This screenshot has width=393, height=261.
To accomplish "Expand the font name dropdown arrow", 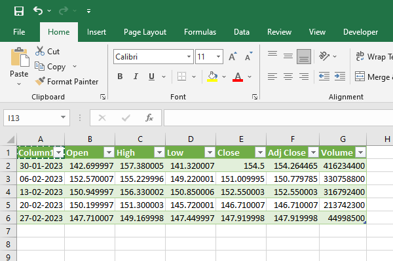I will [189, 57].
